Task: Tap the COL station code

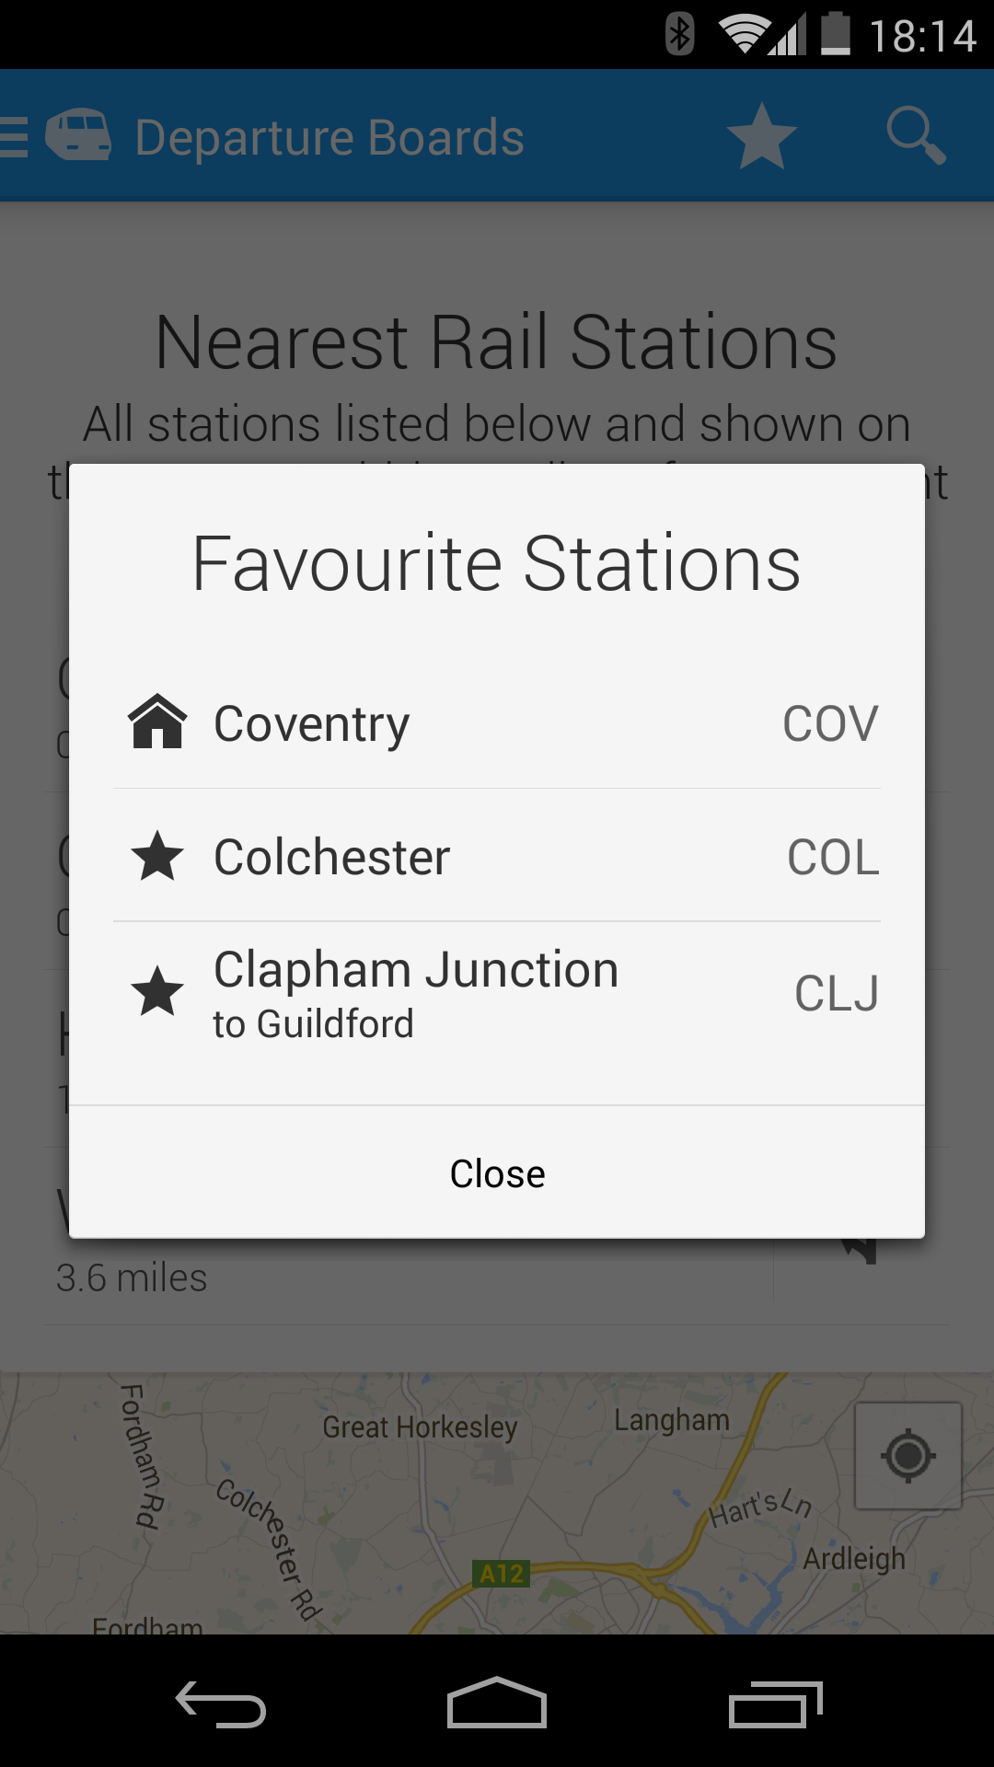Action: pos(833,858)
